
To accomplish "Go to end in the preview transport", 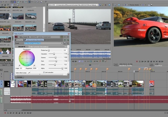I will coord(157,61).
